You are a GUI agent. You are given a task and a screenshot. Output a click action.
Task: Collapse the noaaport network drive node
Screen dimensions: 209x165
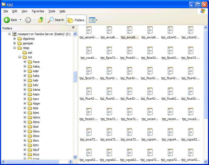(x=9, y=34)
